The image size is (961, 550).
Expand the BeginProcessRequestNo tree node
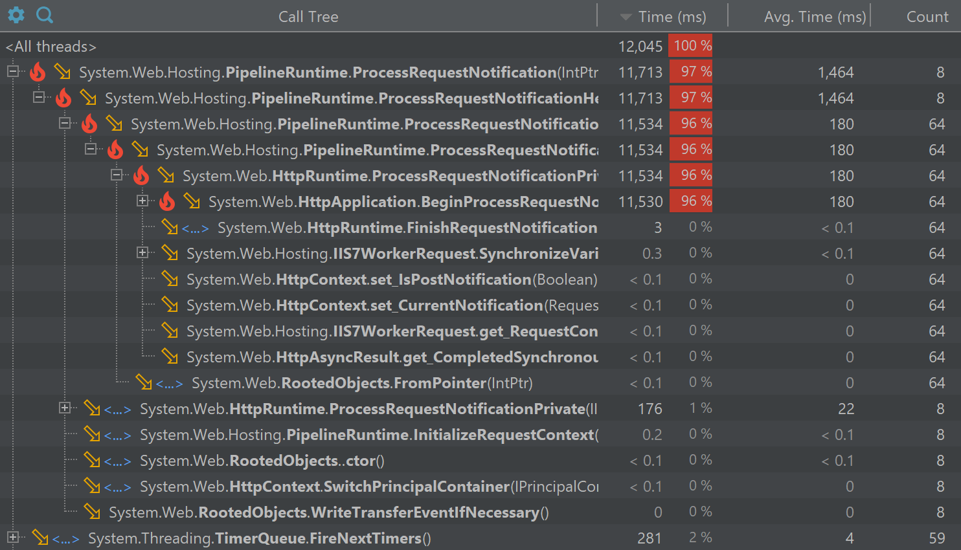tap(142, 201)
